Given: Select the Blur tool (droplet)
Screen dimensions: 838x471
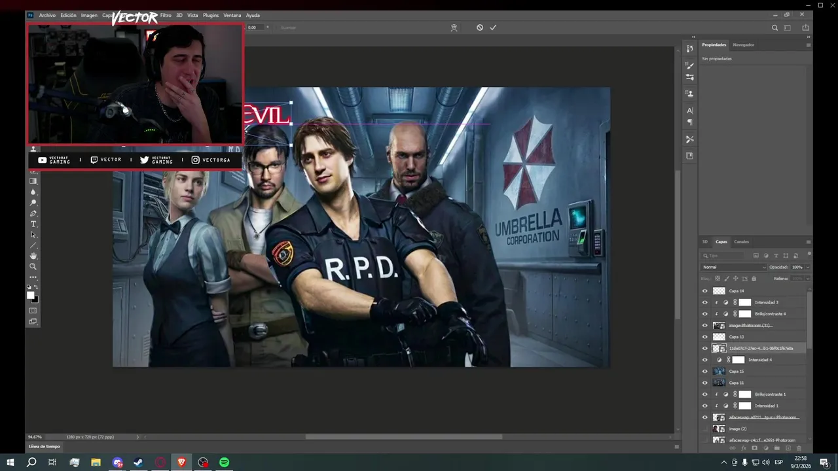Looking at the screenshot, I should [33, 192].
